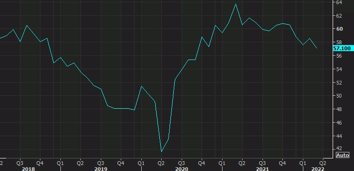Click the Q2 label of 2020
The width and height of the screenshot is (354, 171).
161,163
